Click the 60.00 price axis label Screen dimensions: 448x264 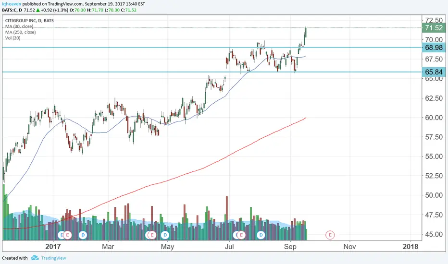click(x=434, y=118)
